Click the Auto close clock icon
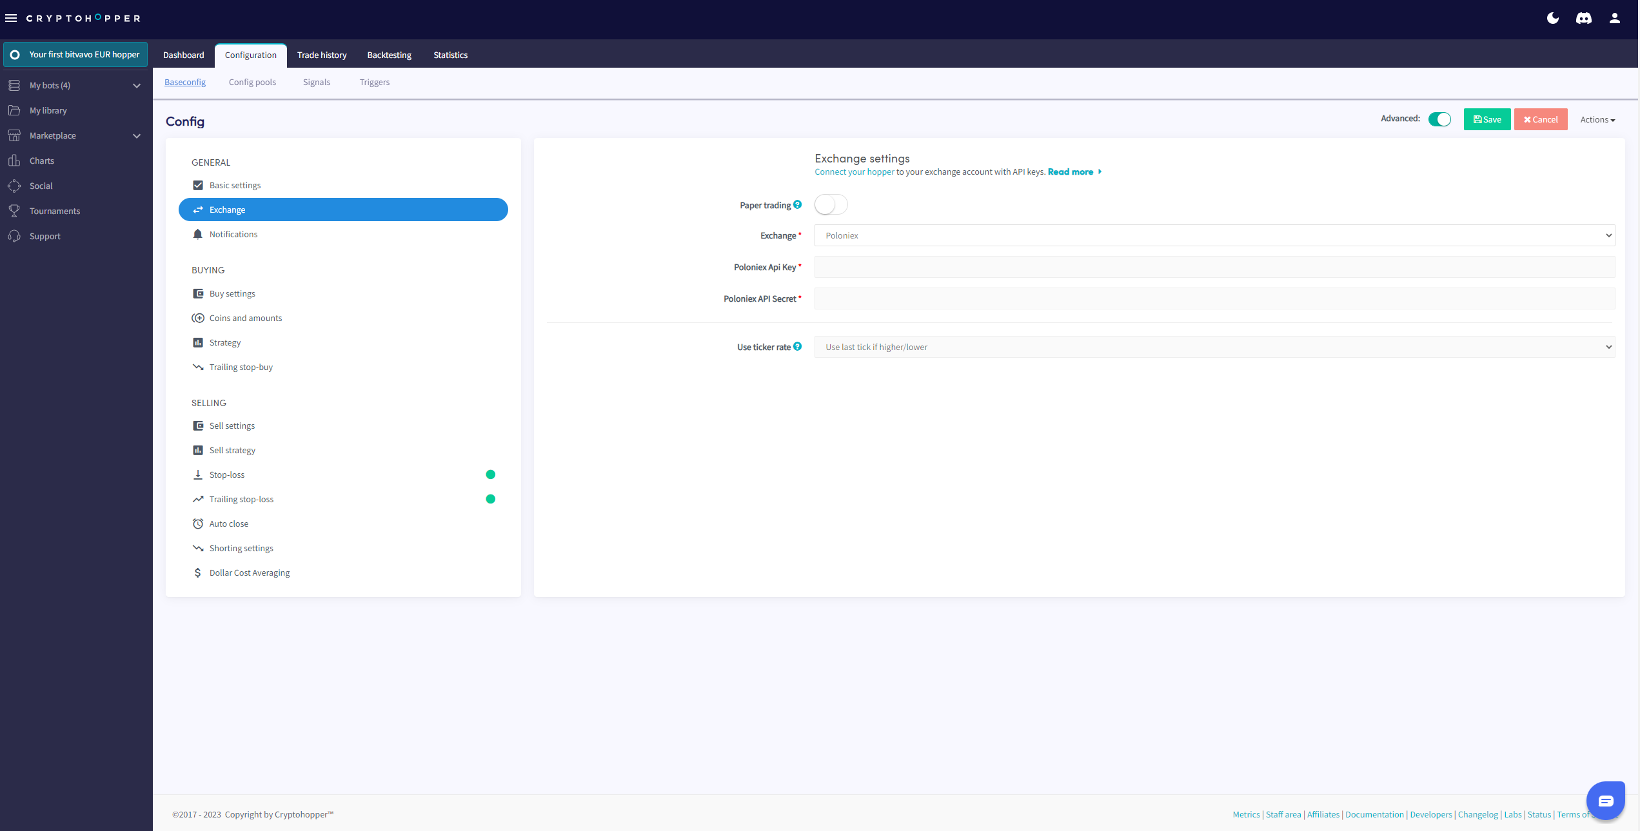This screenshot has height=831, width=1640. [x=197, y=523]
